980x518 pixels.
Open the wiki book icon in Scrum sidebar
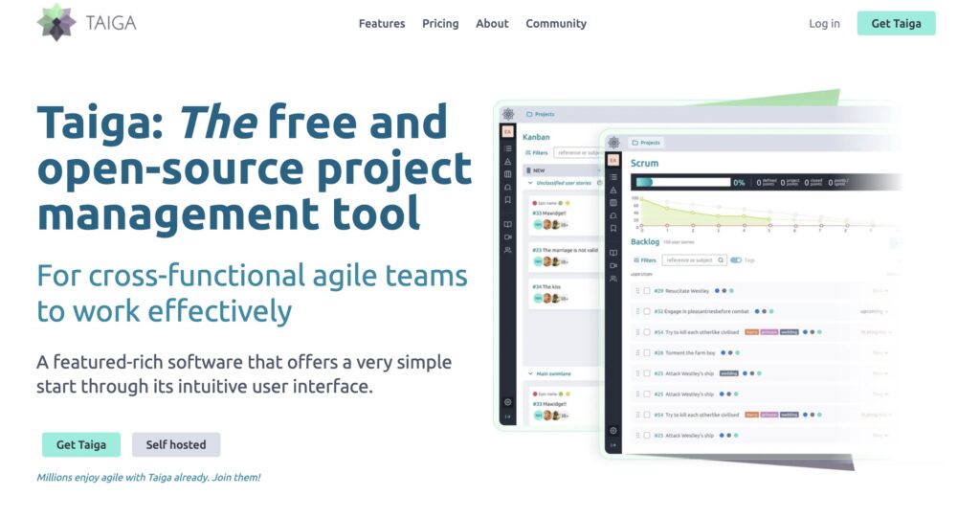613,253
